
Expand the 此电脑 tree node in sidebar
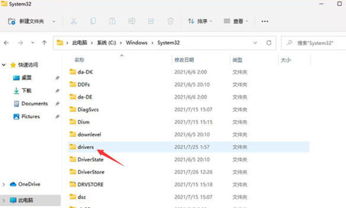coord(3,200)
